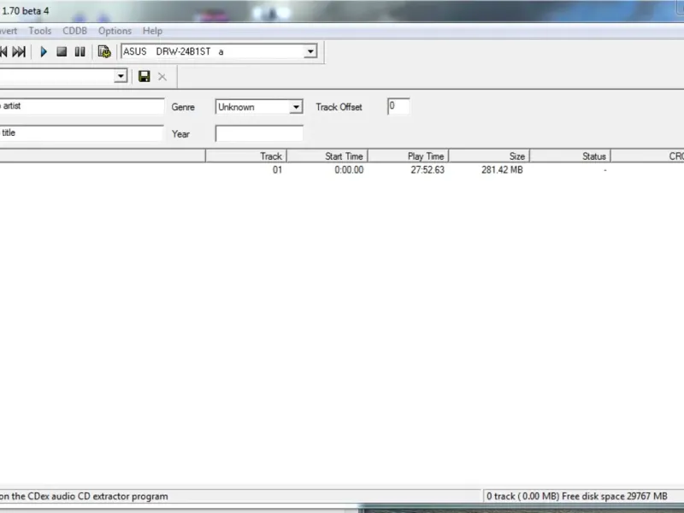The width and height of the screenshot is (684, 513).
Task: Open the Help menu
Action: [152, 31]
